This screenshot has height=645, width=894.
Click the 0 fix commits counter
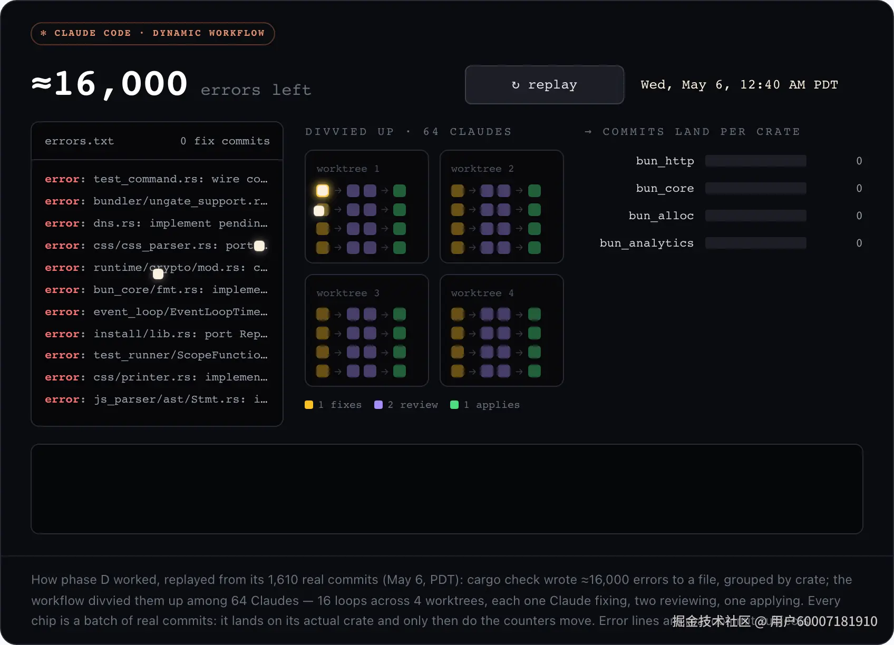(x=225, y=141)
